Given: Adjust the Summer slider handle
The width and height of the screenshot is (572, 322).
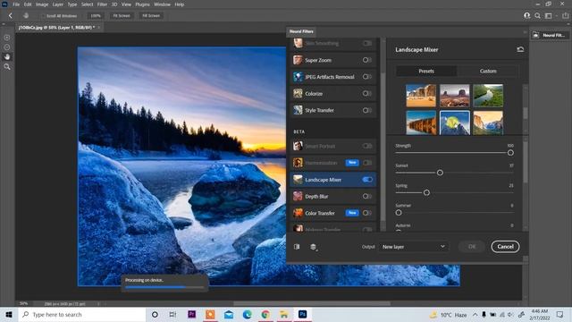Looking at the screenshot, I should coord(399,213).
